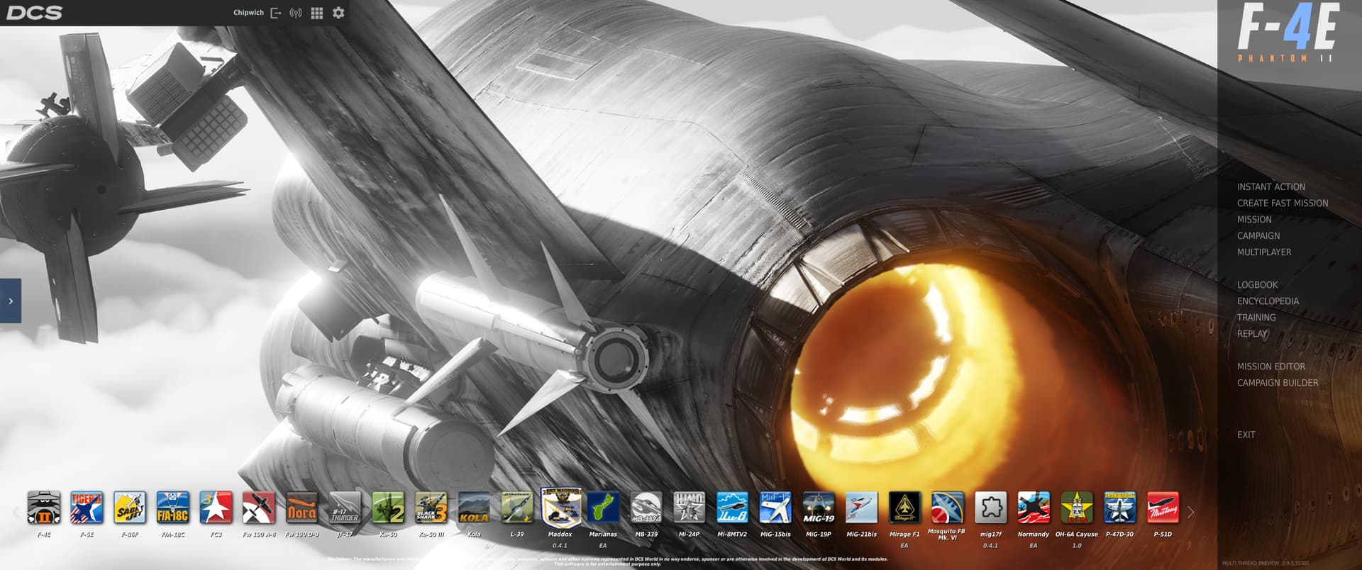Select the MiG-19P module icon

point(818,508)
